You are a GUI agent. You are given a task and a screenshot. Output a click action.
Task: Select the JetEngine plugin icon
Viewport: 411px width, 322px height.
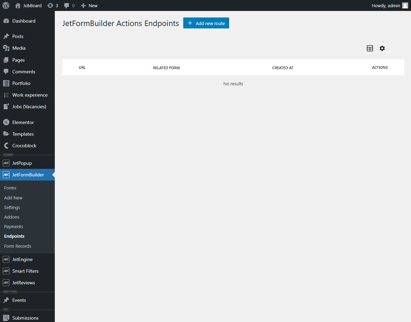tap(6, 259)
